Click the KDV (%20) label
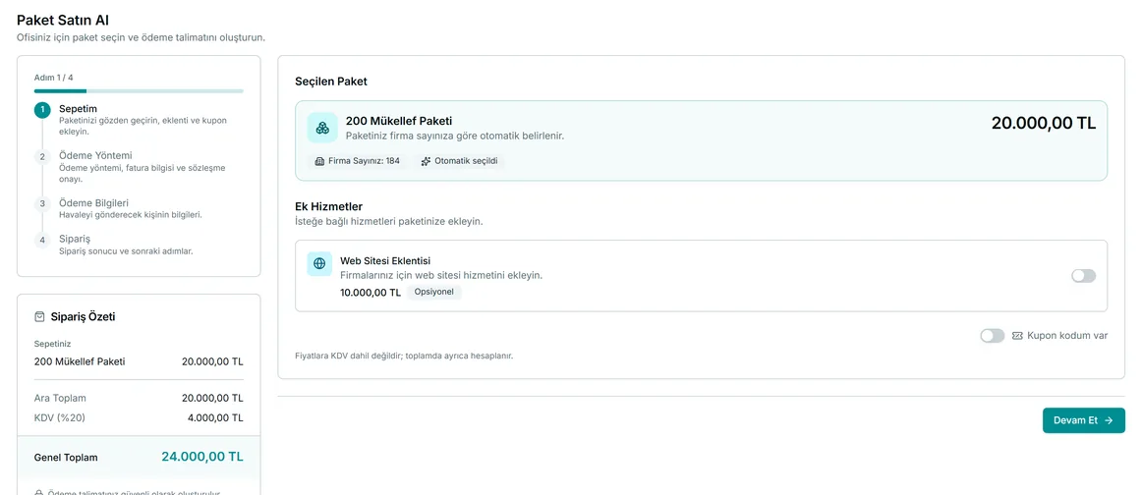The width and height of the screenshot is (1142, 495). point(61,417)
